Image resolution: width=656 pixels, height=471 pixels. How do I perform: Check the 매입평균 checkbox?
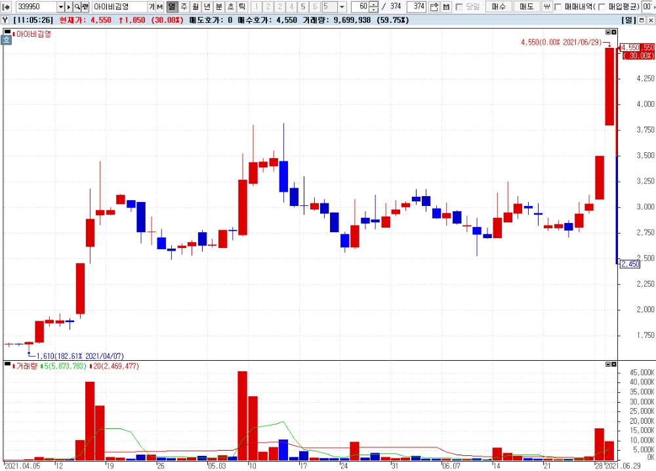(602, 7)
